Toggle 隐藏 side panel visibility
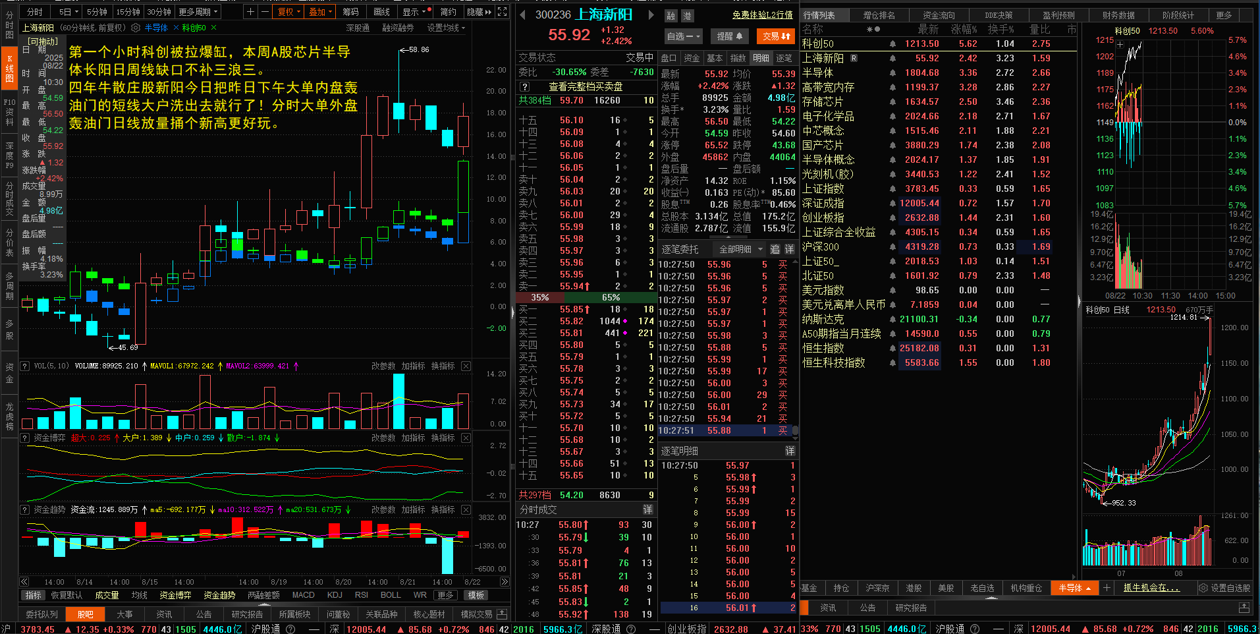Image resolution: width=1260 pixels, height=634 pixels. [479, 12]
